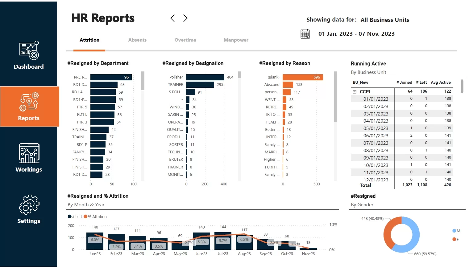Open the Settings gears icon
The height and width of the screenshot is (267, 469).
coord(29,204)
